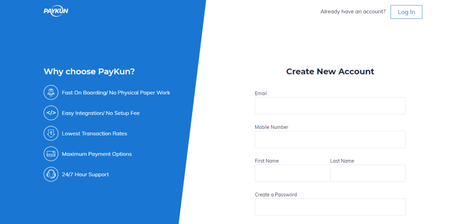Click the 'Create New Account' heading
Image resolution: width=466 pixels, height=224 pixels.
[x=330, y=71]
